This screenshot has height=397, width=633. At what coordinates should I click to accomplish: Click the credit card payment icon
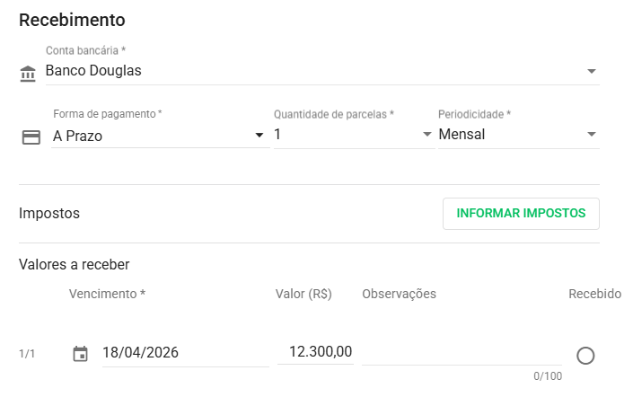click(x=31, y=137)
